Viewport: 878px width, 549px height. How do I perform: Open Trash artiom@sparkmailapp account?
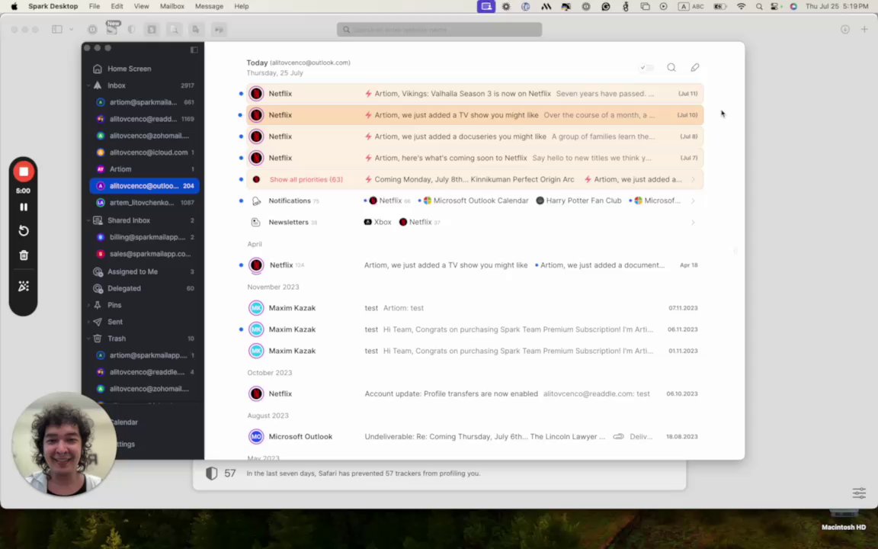coord(145,356)
